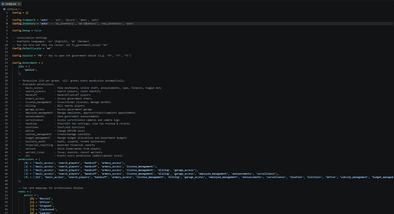394x214 pixels.
Task: Close the config.lua tab with its X
Action: pyautogui.click(x=19, y=4)
